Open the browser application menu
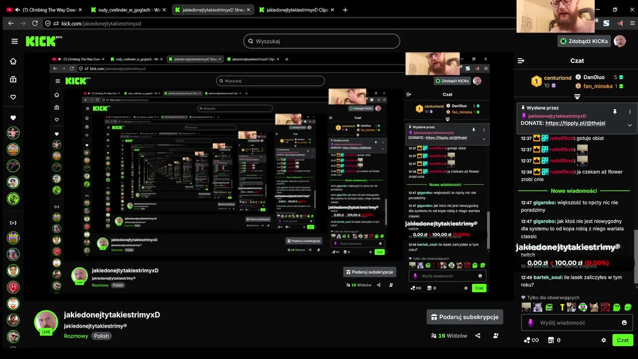638x359 pixels. click(633, 23)
